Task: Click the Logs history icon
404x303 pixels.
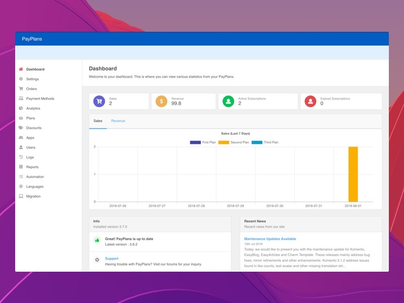Action: (21, 157)
